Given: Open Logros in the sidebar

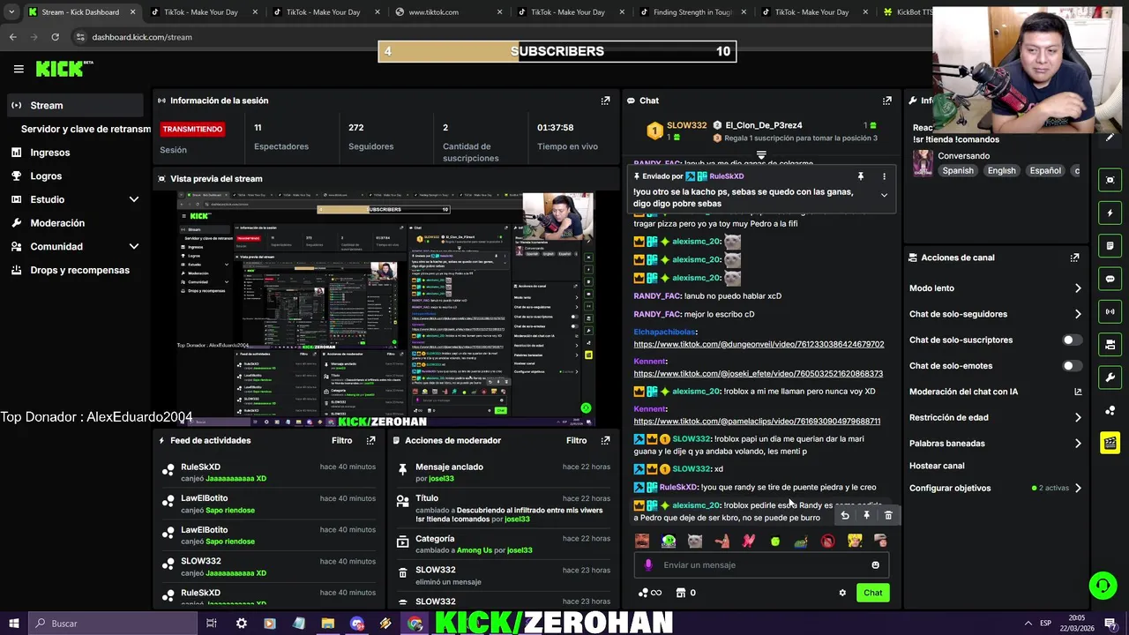Looking at the screenshot, I should point(46,176).
